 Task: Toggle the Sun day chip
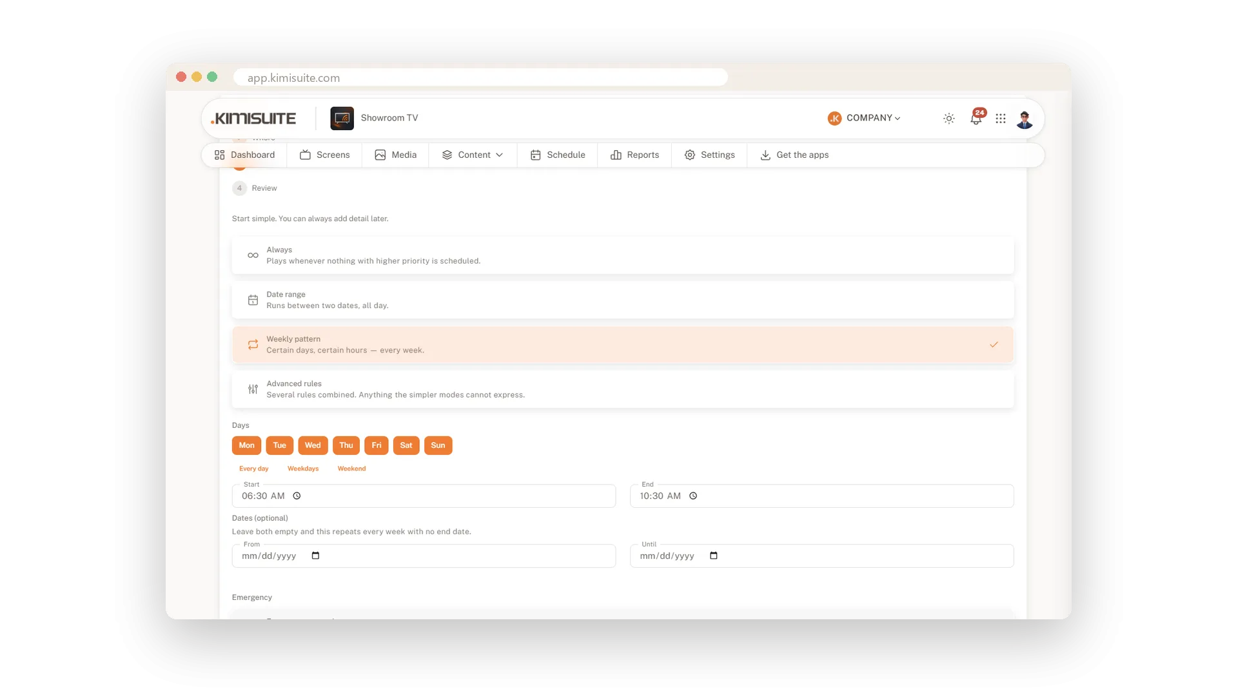point(438,445)
